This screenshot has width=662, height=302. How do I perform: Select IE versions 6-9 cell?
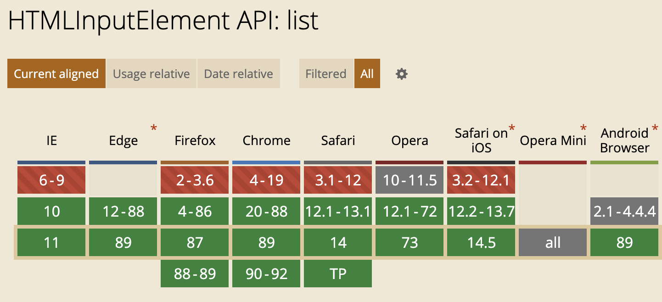coord(51,180)
